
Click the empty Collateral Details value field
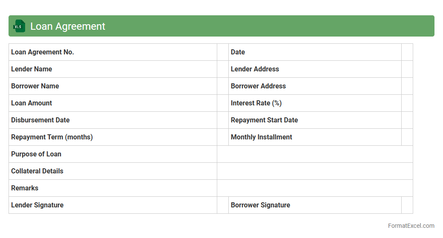(315, 171)
